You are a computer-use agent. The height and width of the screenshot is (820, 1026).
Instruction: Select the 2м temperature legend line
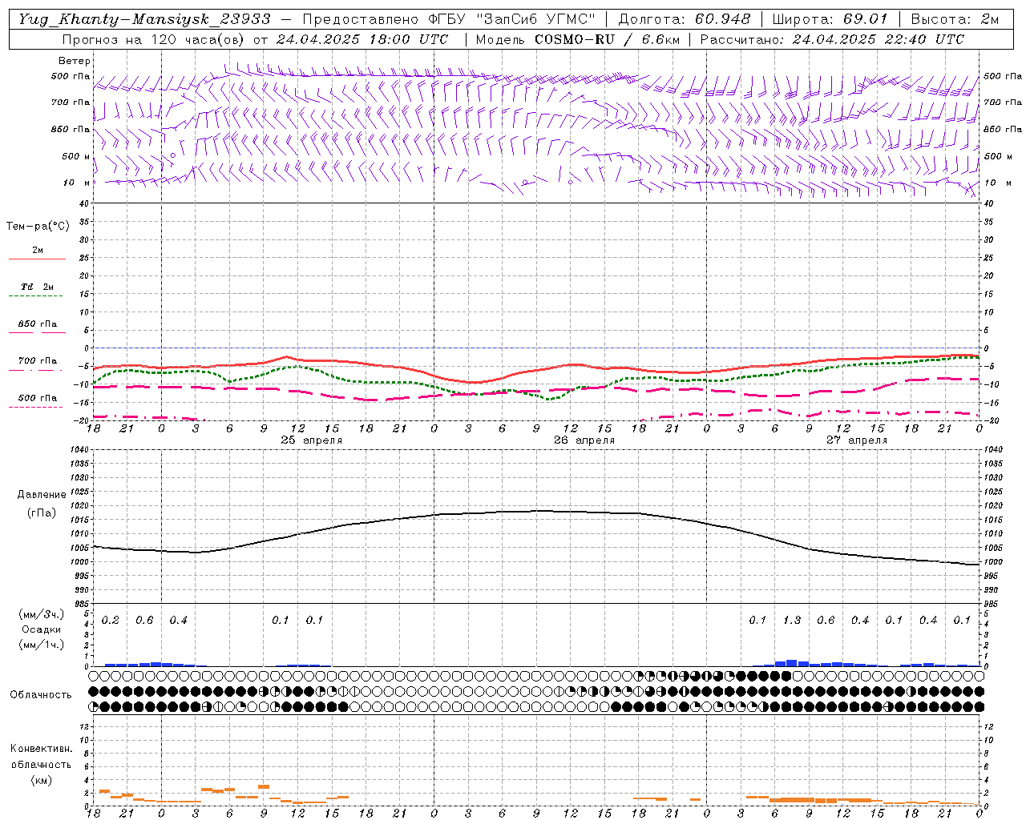(x=37, y=254)
